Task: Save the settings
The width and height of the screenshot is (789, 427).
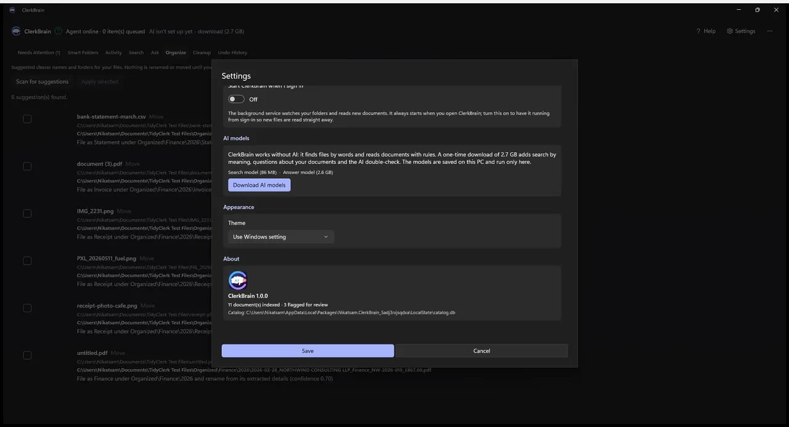Action: [x=308, y=351]
